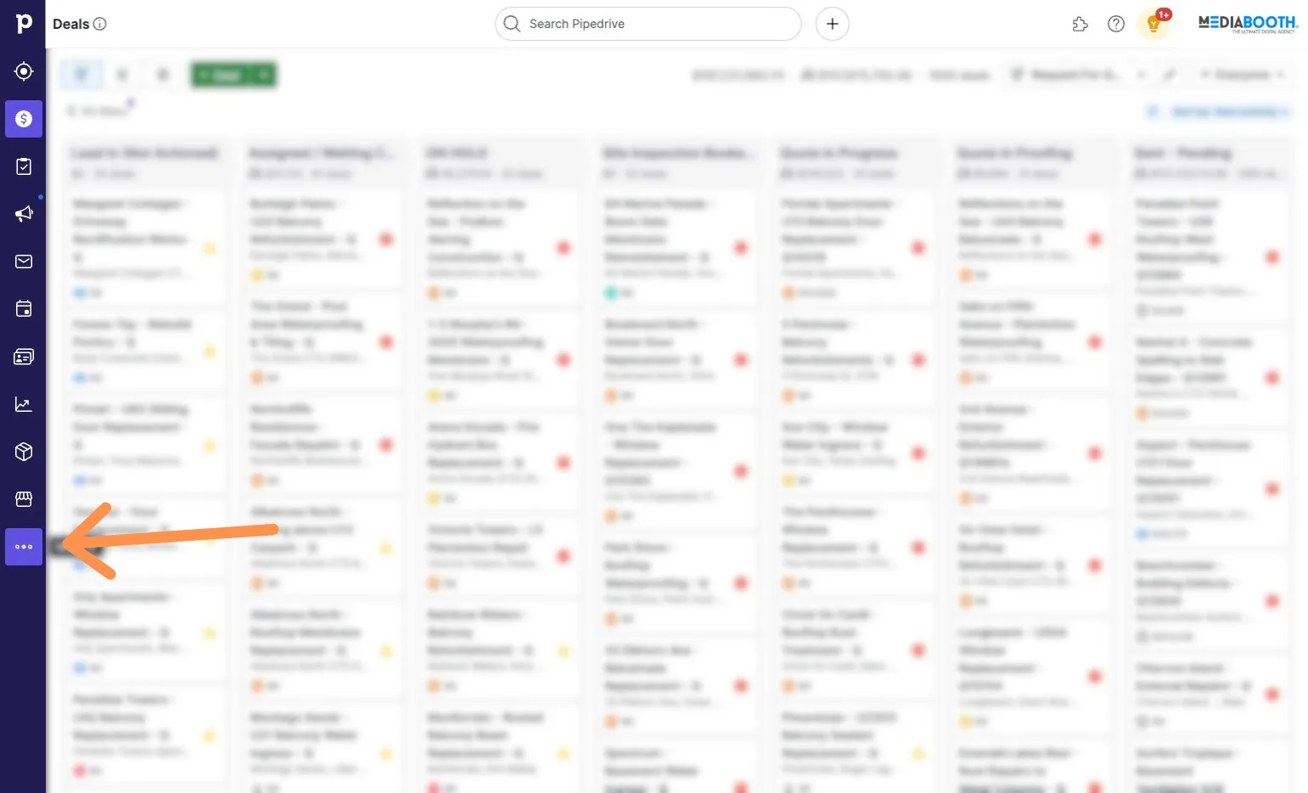Open Campaigns via the megaphone icon
Screen dimensions: 1308x793
pos(23,213)
